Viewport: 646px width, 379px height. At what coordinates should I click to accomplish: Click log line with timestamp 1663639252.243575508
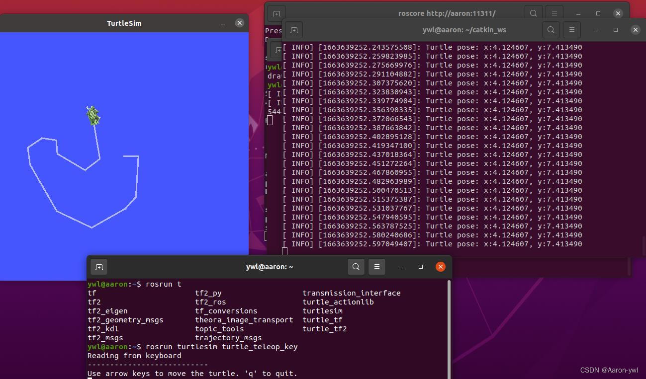coord(432,47)
